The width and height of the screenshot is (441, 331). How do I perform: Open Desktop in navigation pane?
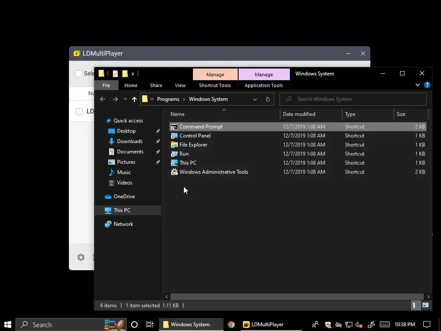(x=126, y=131)
